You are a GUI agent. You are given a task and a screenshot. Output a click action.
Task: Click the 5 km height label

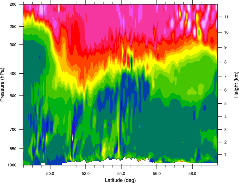pos(226,104)
